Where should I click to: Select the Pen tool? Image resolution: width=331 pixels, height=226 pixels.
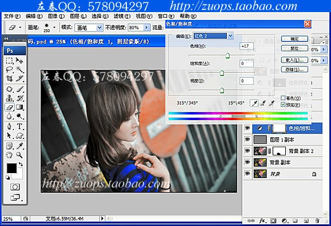coord(9,127)
